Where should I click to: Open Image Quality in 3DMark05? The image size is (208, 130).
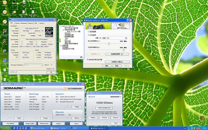click(x=30, y=123)
